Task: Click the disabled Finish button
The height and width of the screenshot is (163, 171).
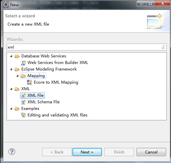Action: coord(119,152)
